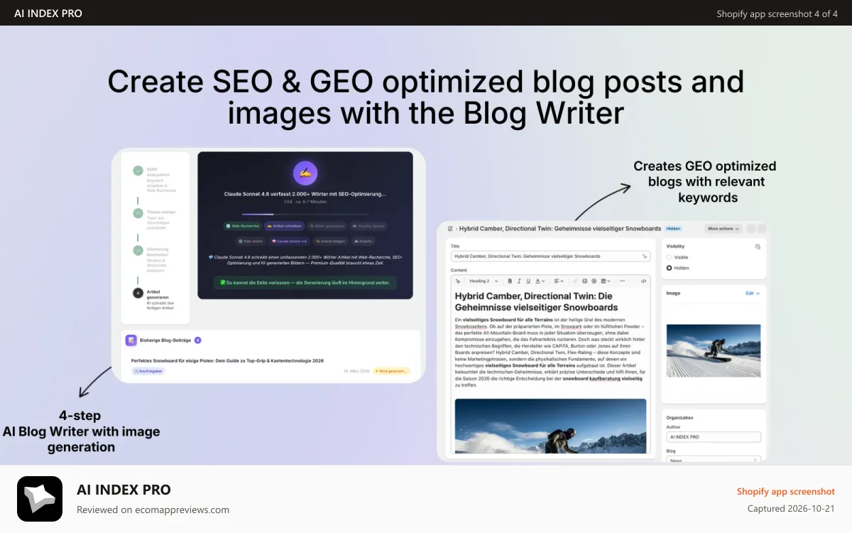Image resolution: width=852 pixels, height=533 pixels.
Task: Click the Bilder generieren stage chip
Action: (x=327, y=226)
